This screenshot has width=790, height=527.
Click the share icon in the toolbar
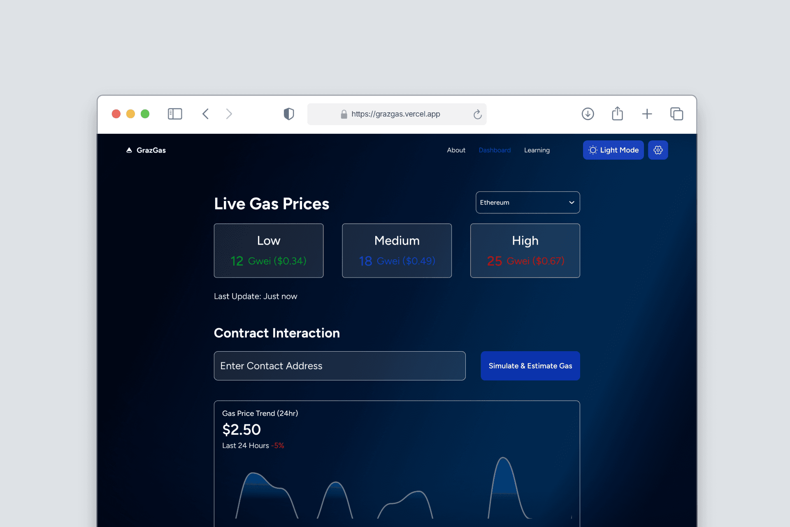pos(617,114)
